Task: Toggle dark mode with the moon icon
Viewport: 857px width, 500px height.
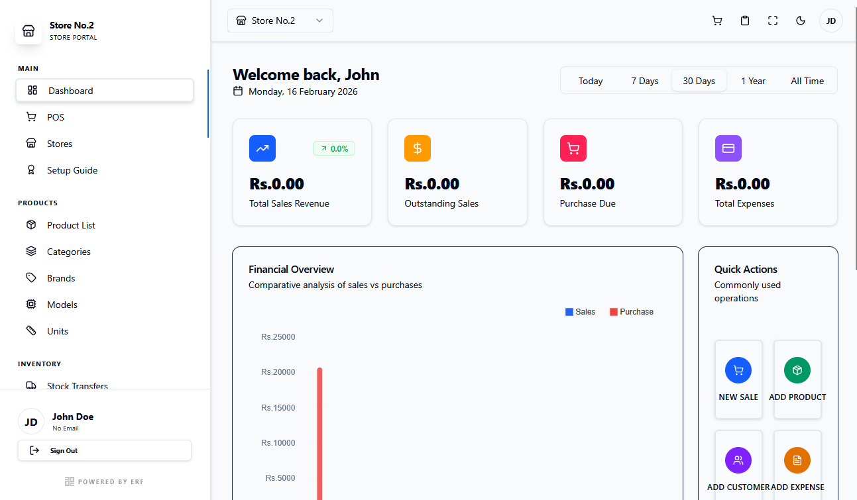Action: [x=801, y=21]
